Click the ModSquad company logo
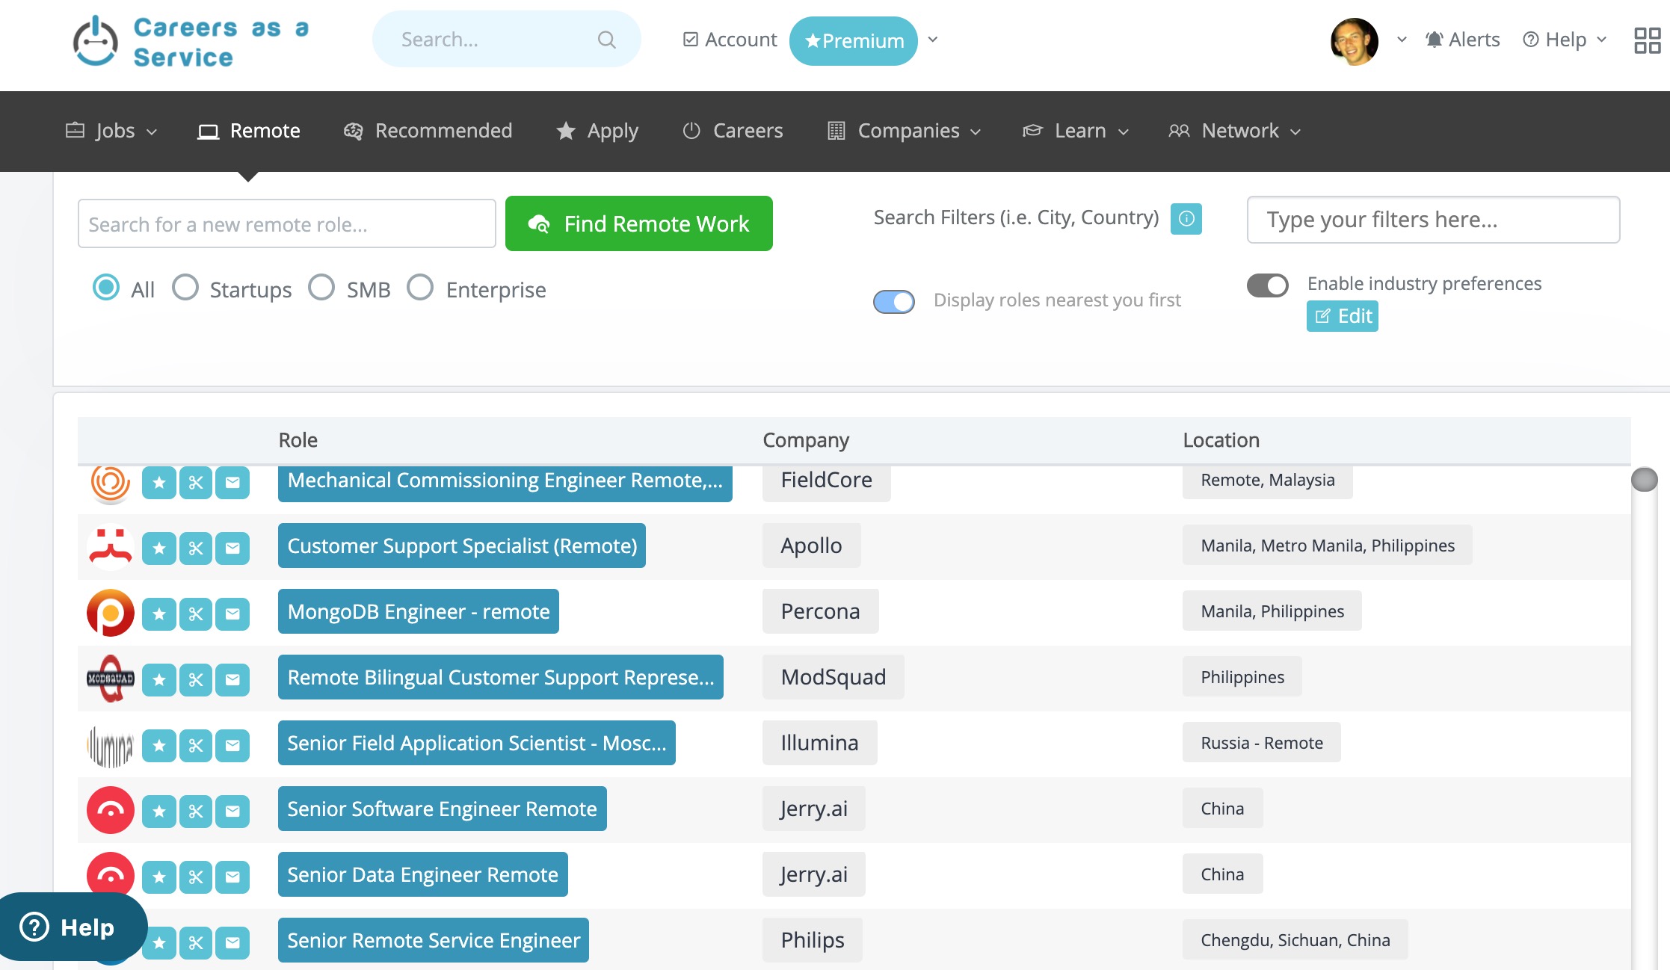This screenshot has height=970, width=1670. pyautogui.click(x=111, y=679)
